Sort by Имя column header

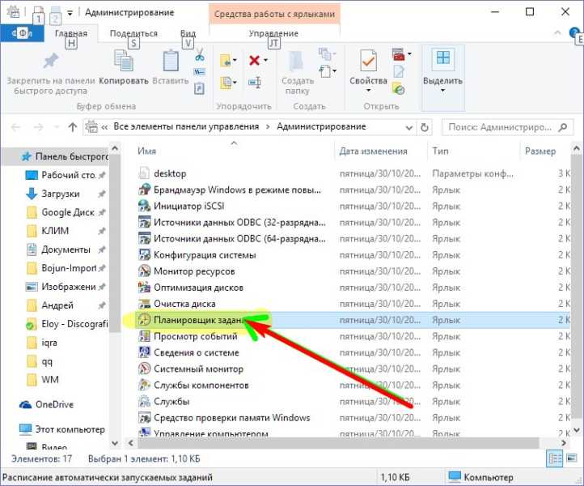(146, 151)
